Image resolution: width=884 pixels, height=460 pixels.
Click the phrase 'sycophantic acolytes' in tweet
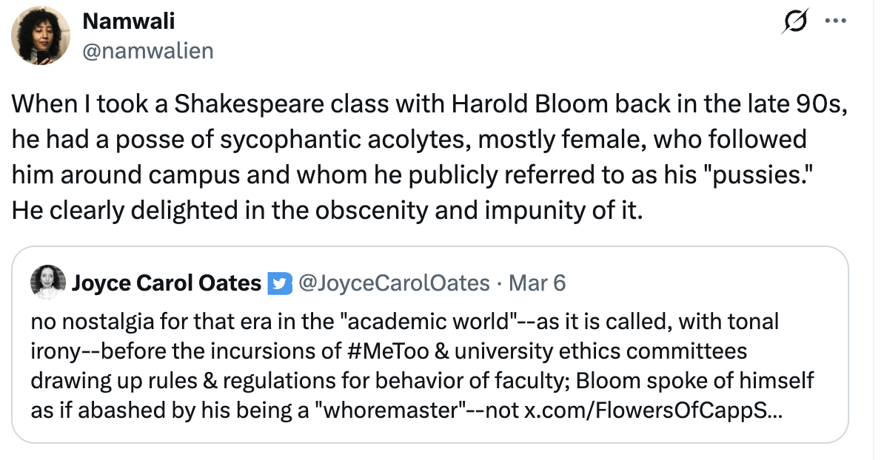pyautogui.click(x=346, y=140)
